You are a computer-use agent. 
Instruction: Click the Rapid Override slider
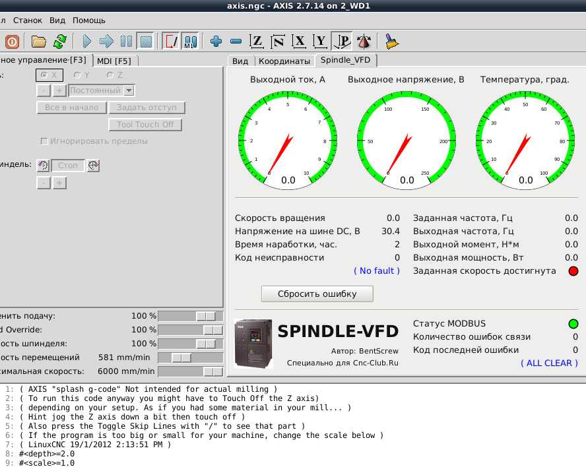tap(191, 330)
